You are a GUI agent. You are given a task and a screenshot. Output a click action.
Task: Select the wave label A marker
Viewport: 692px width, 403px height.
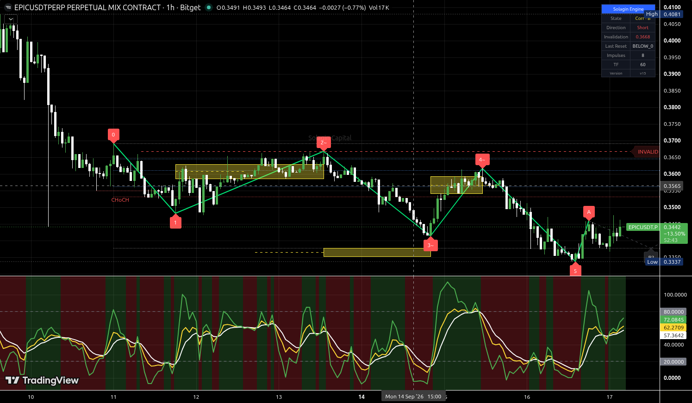[589, 212]
